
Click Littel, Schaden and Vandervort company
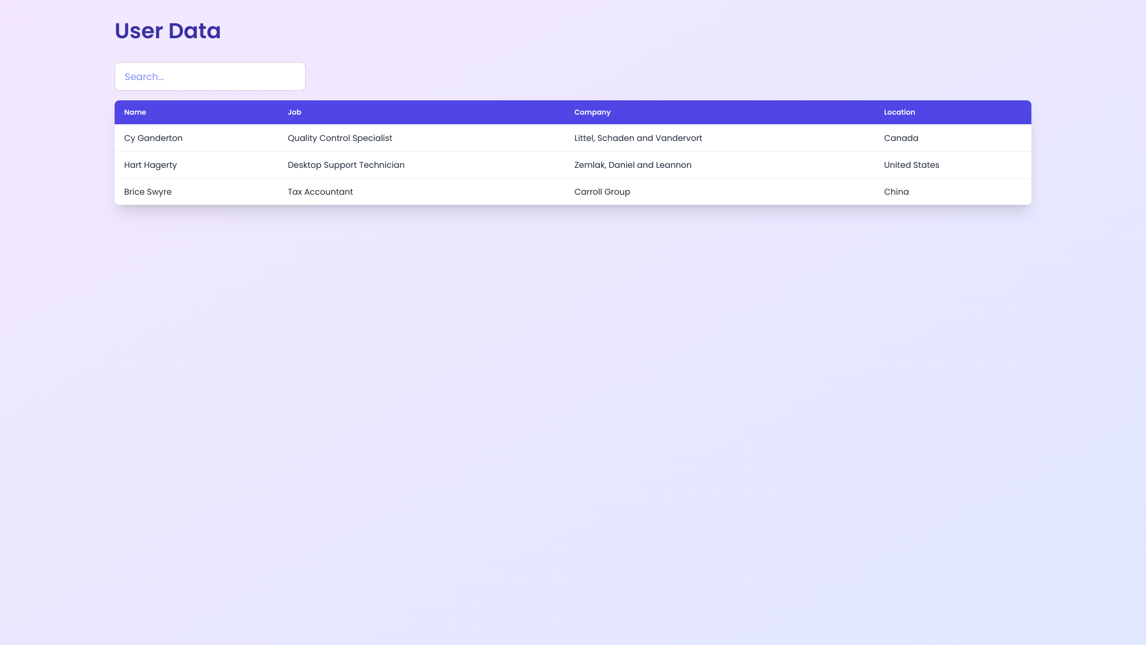point(638,138)
